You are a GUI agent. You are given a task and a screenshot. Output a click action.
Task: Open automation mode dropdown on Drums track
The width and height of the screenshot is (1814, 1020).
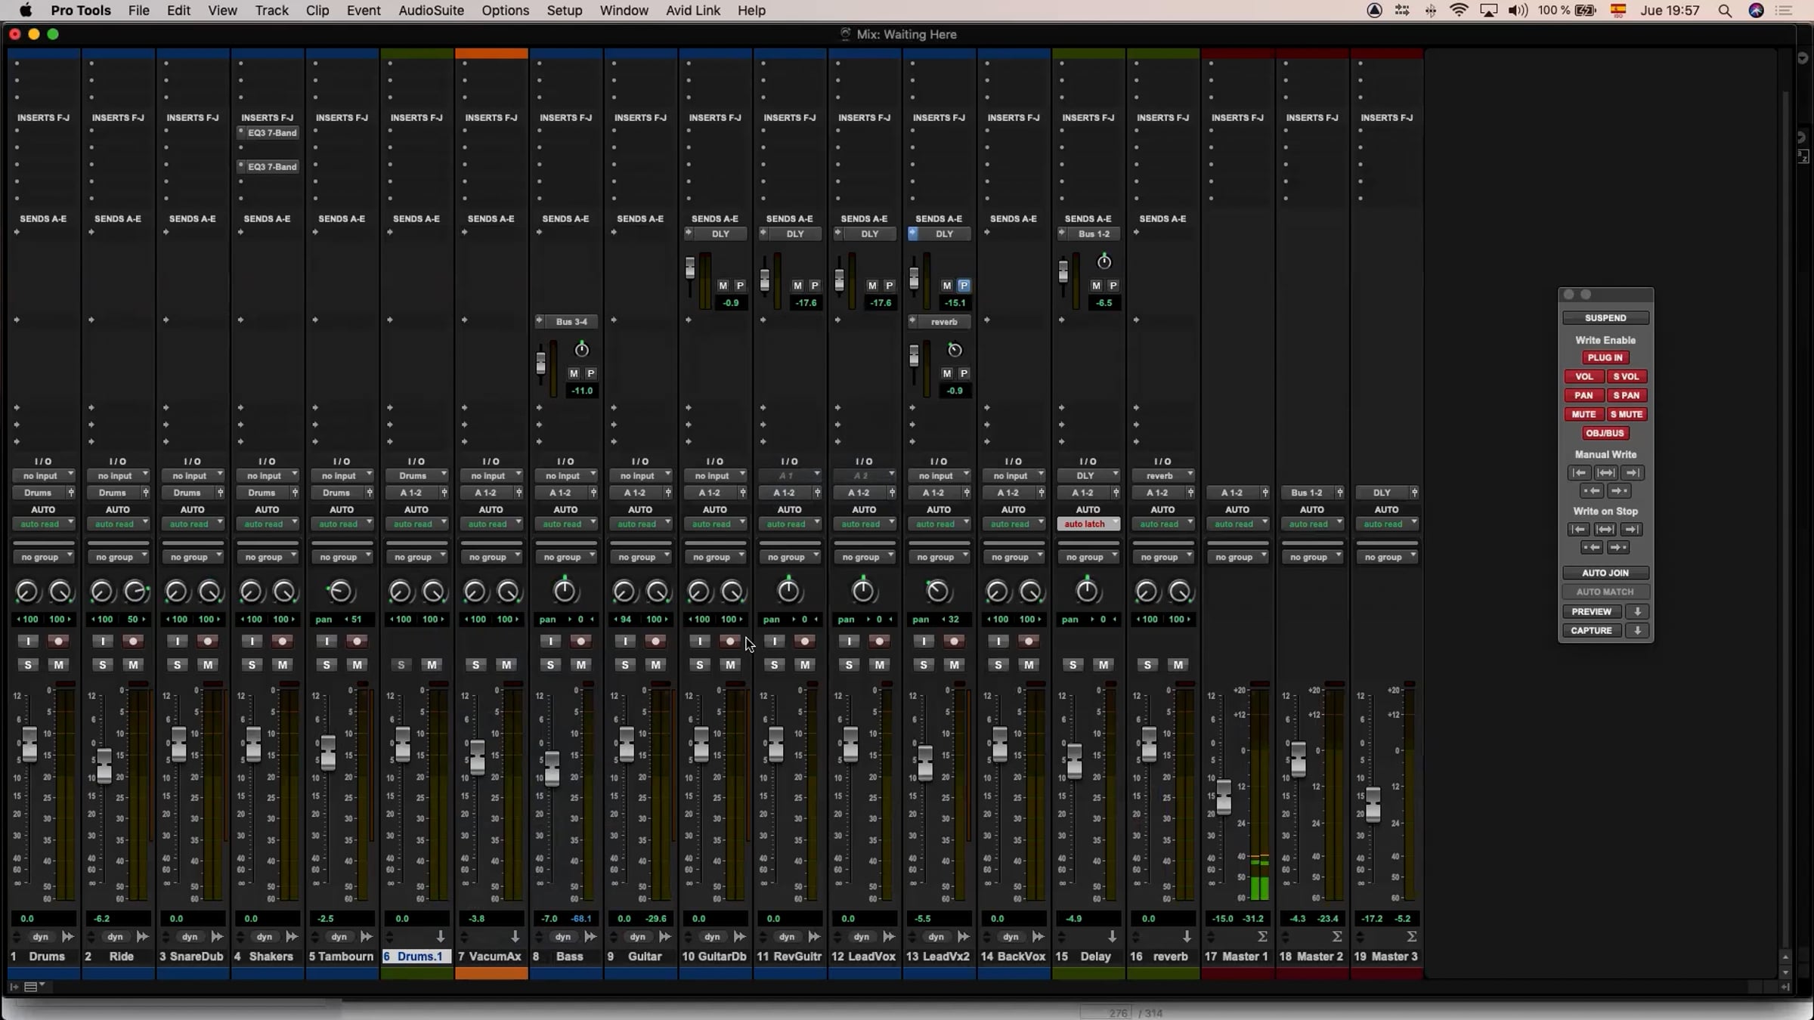[43, 524]
